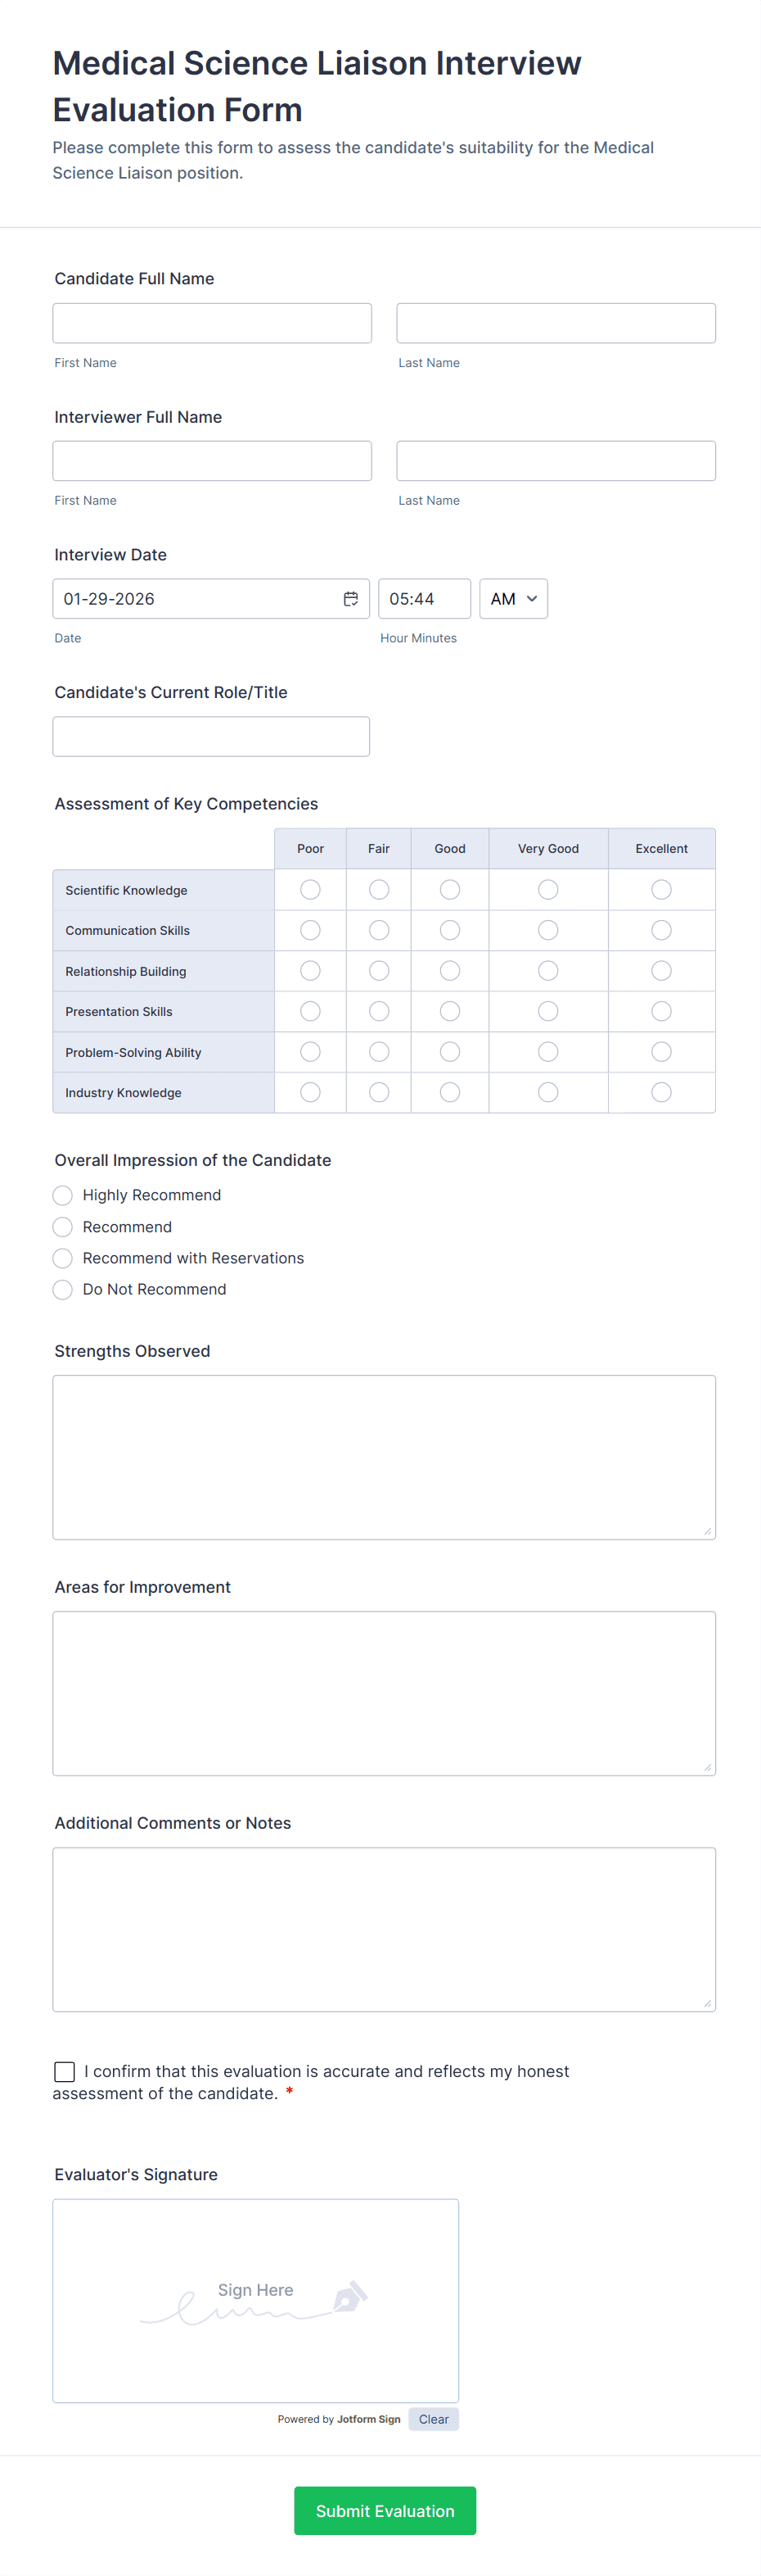Image resolution: width=761 pixels, height=2576 pixels.
Task: Rate Industry Knowledge as Poor
Action: click(311, 1092)
